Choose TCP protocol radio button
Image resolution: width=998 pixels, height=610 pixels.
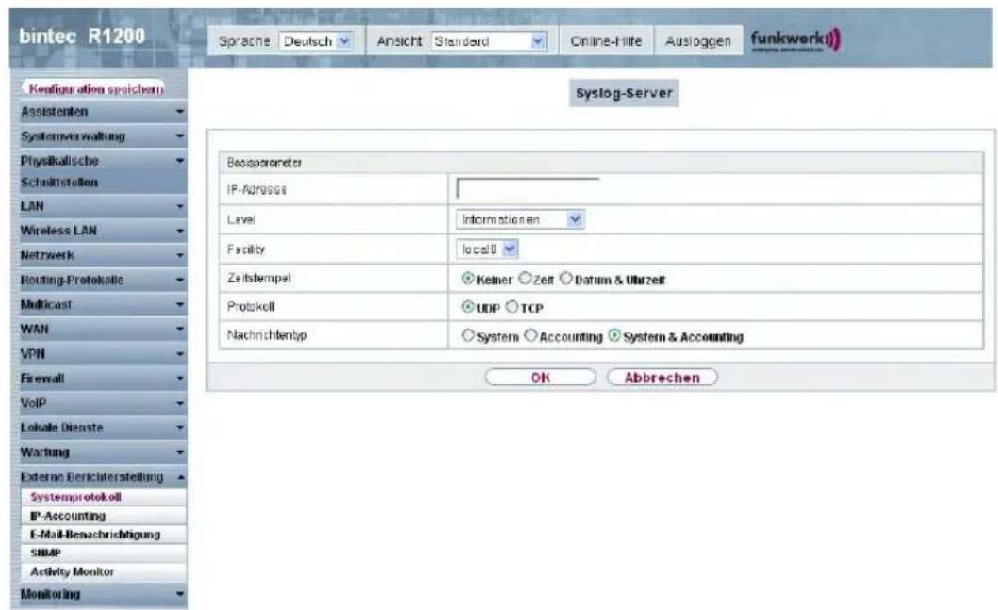[x=513, y=307]
